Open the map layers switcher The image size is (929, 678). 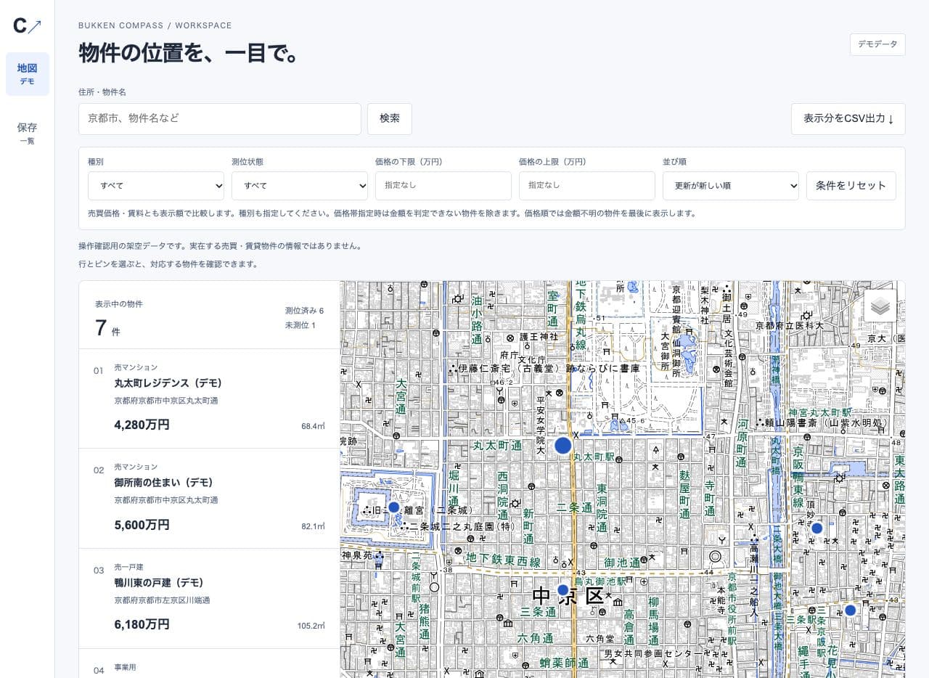880,306
